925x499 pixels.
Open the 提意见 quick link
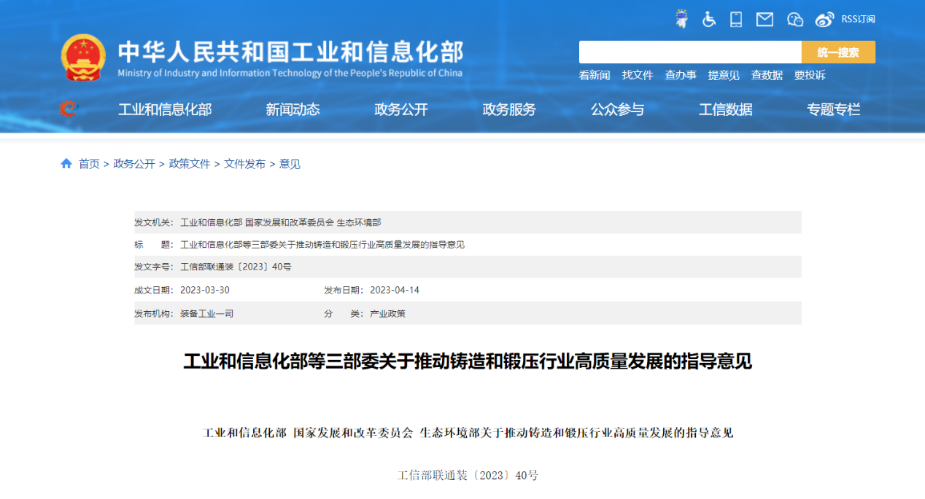pyautogui.click(x=724, y=75)
